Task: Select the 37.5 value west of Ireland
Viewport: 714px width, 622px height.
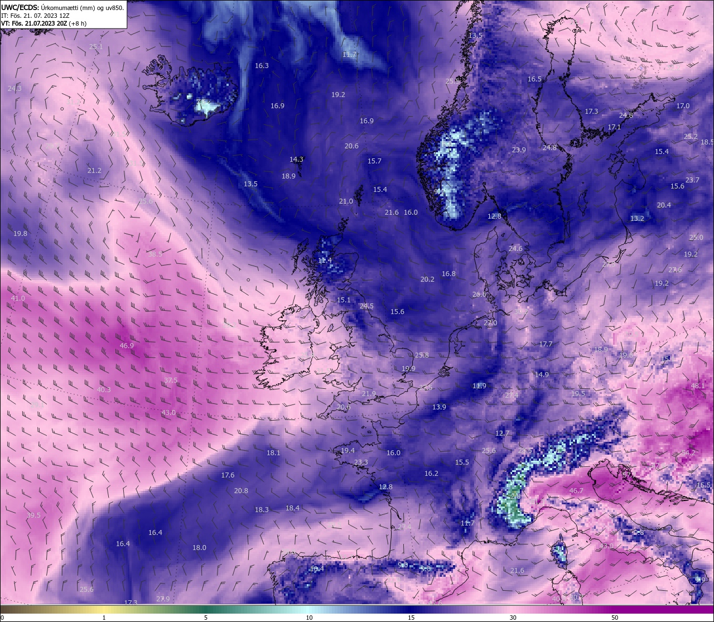Action: click(171, 380)
